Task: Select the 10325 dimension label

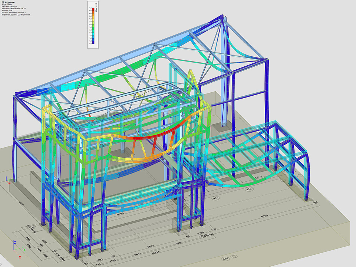Action: tap(155, 253)
